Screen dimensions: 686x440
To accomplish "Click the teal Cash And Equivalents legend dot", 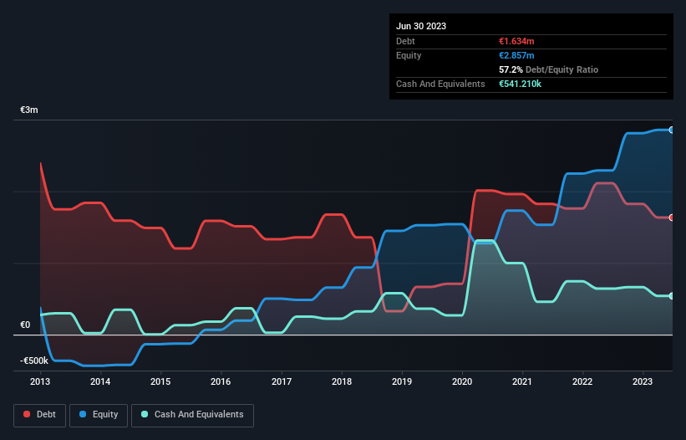I will (145, 414).
